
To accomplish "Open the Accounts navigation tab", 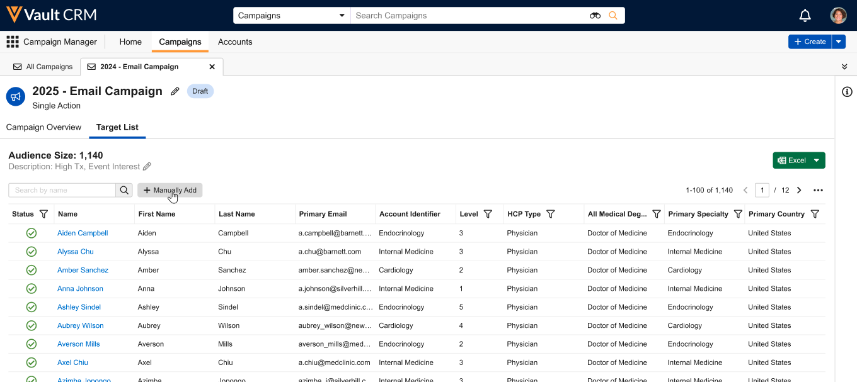I will click(235, 42).
